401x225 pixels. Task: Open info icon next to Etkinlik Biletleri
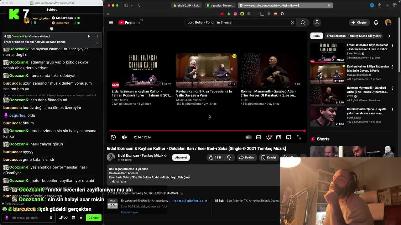(181, 193)
